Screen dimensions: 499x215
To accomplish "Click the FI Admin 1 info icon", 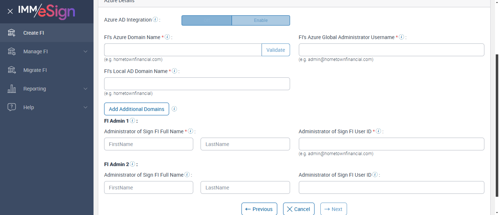I will point(132,120).
